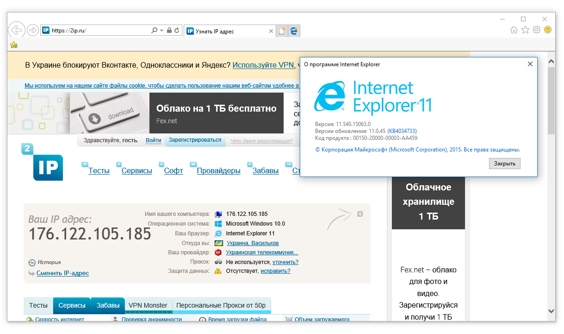Click the 'Войти' login link
This screenshot has height=334, width=564.
pos(154,140)
